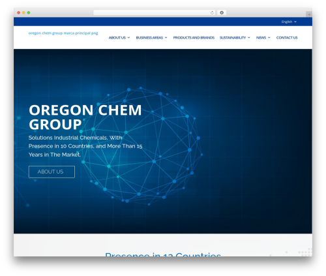This screenshot has height=276, width=326.
Task: Go to Products and Brands
Action: tap(194, 38)
